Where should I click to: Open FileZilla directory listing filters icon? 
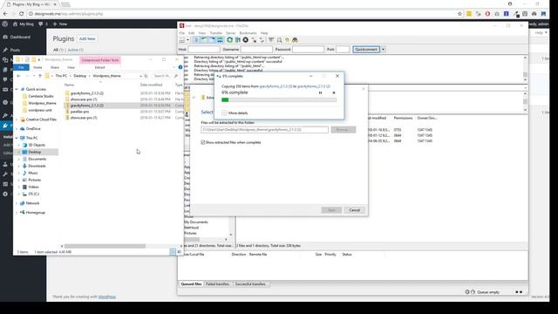271,40
